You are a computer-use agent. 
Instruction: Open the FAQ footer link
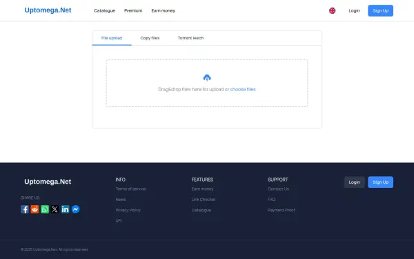pos(271,200)
